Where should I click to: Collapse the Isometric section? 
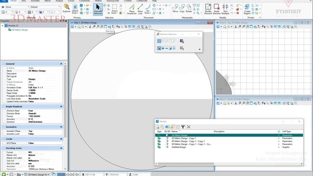point(61,127)
